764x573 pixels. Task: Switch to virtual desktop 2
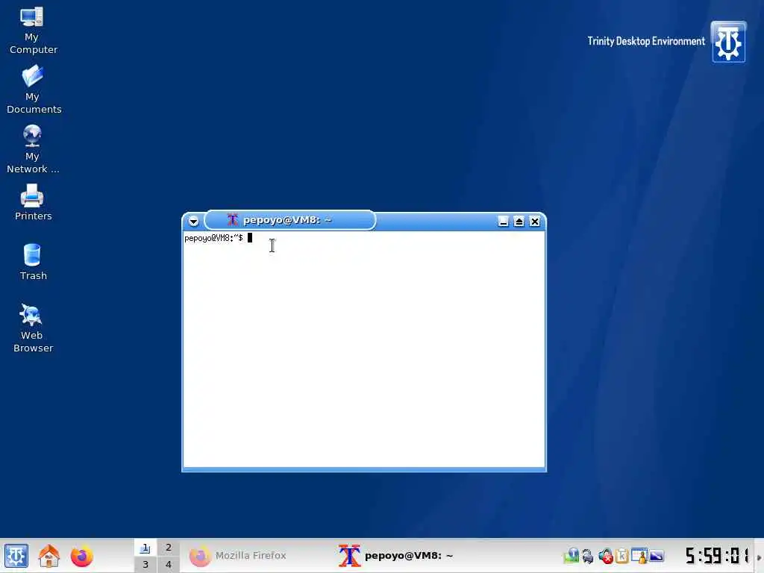click(168, 548)
